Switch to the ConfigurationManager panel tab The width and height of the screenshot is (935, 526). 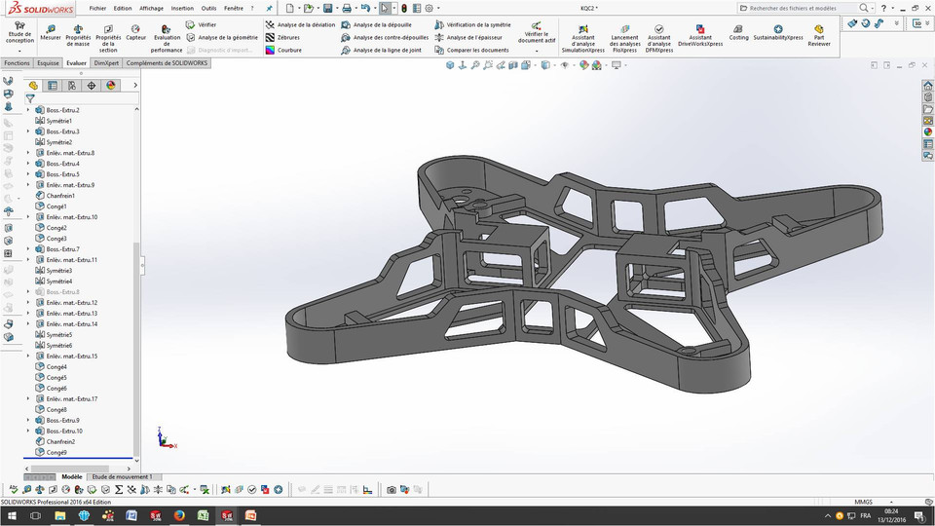click(72, 86)
